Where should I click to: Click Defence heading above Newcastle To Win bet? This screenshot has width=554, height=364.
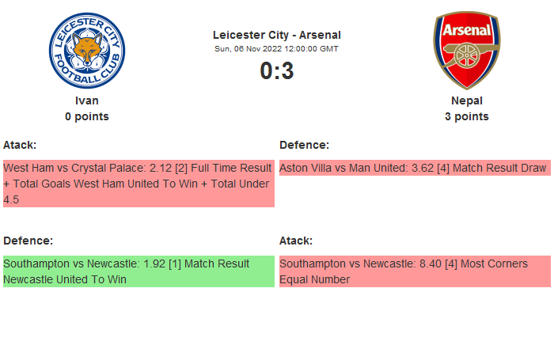[28, 241]
